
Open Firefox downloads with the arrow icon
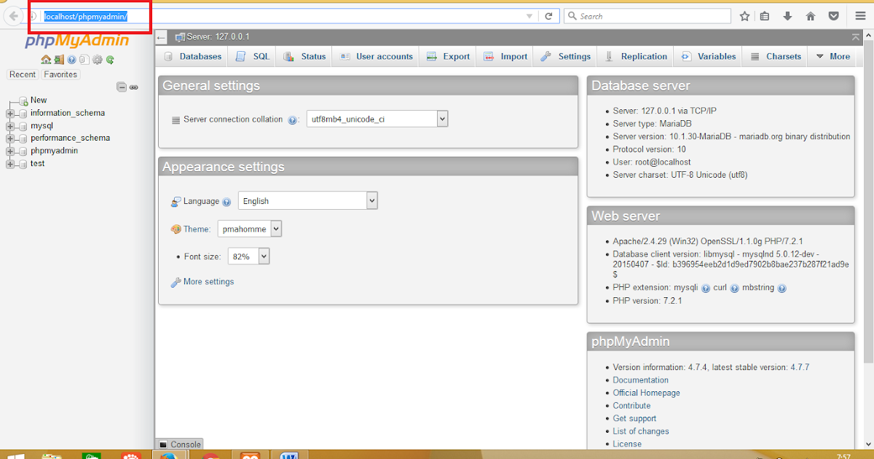(787, 15)
